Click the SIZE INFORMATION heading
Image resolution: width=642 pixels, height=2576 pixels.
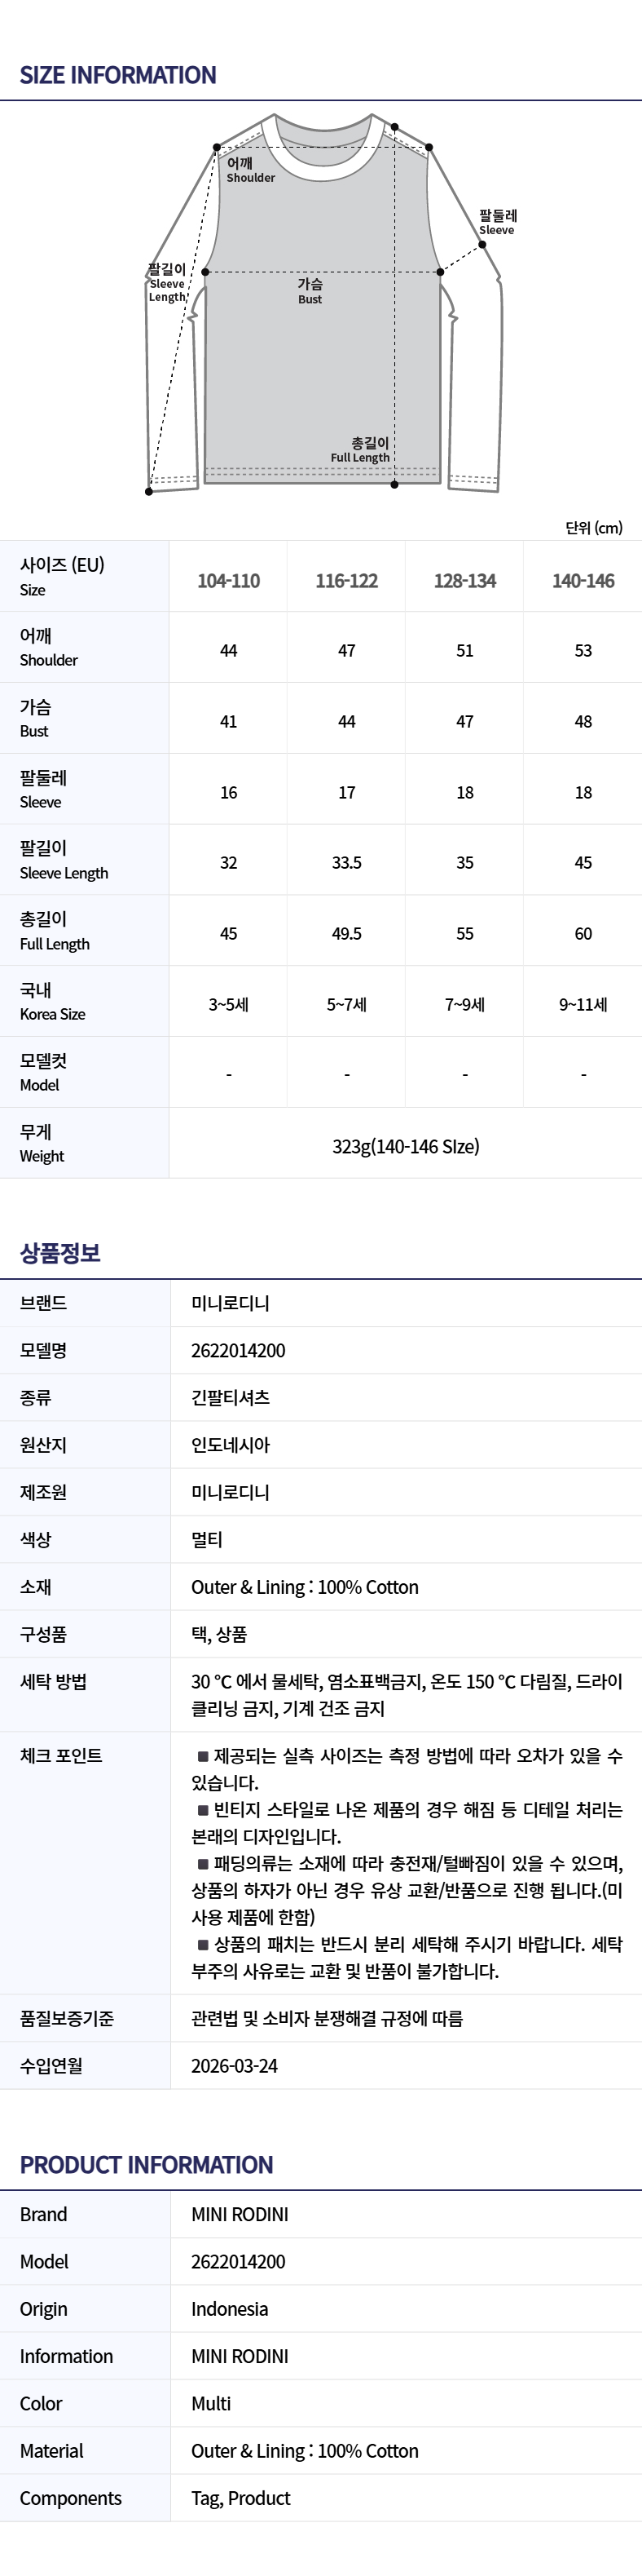click(118, 75)
